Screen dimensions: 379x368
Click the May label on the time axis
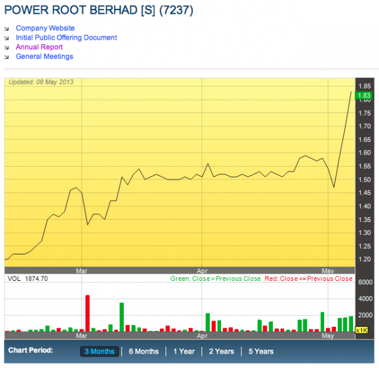tap(328, 270)
